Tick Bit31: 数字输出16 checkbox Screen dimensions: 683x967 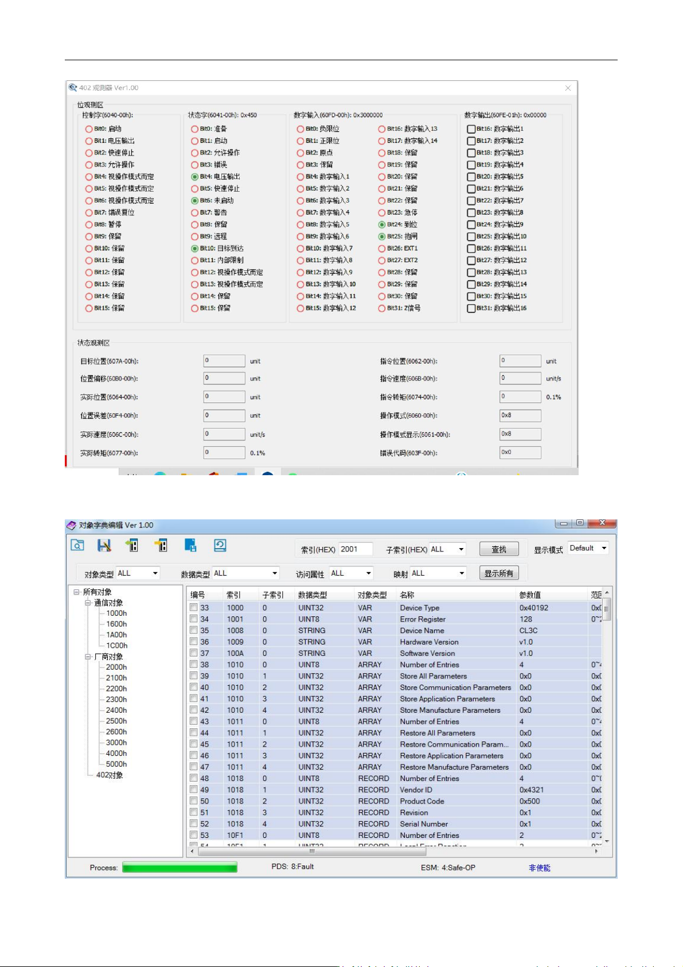[471, 308]
